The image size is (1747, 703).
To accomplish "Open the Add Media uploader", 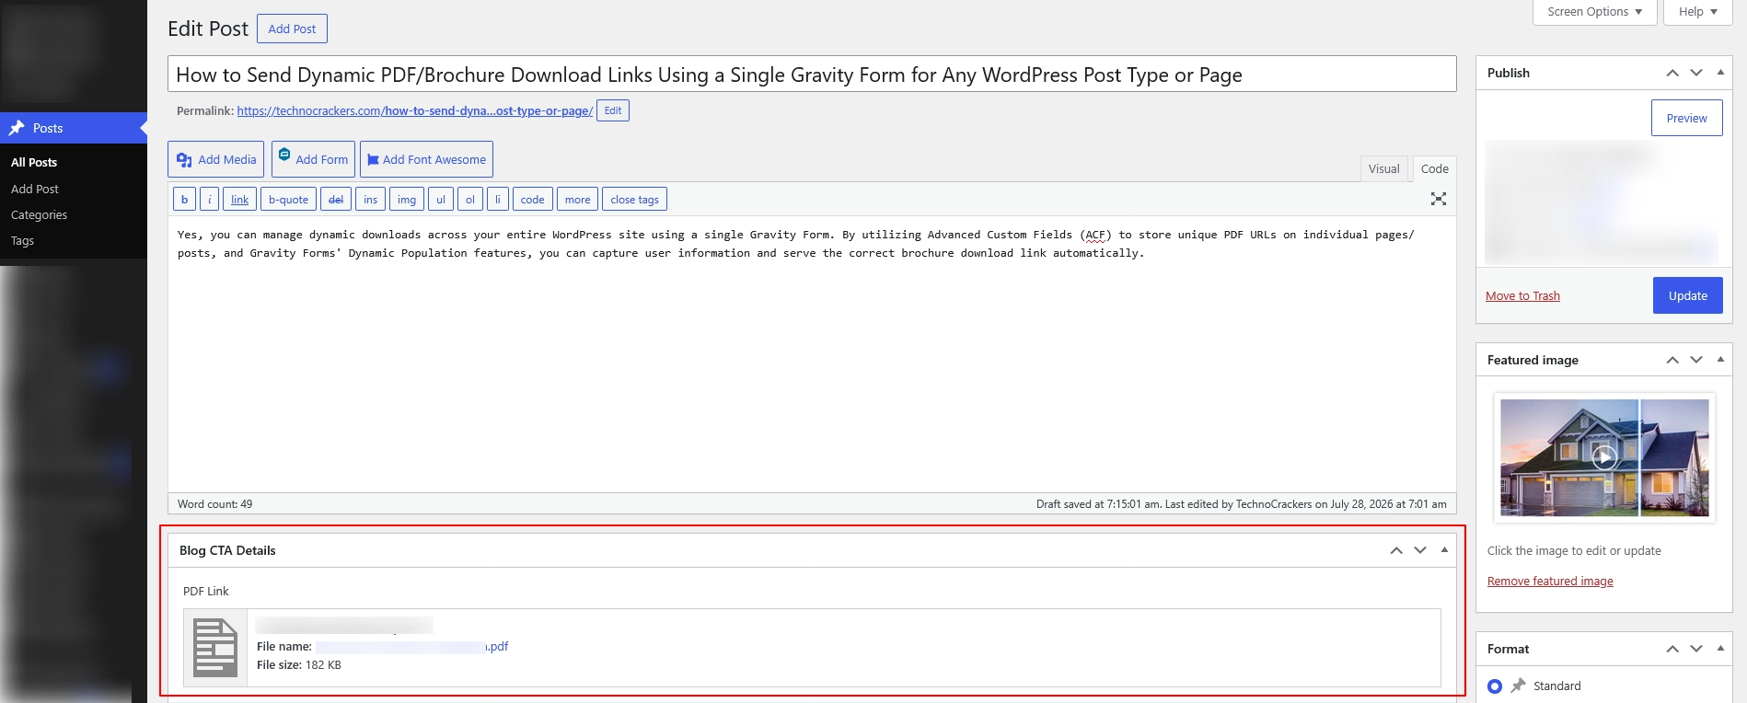I will click(215, 159).
